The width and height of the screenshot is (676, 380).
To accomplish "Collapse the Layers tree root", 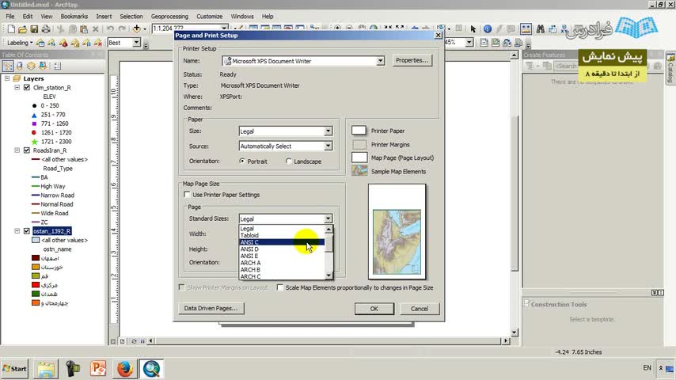I will pos(7,78).
